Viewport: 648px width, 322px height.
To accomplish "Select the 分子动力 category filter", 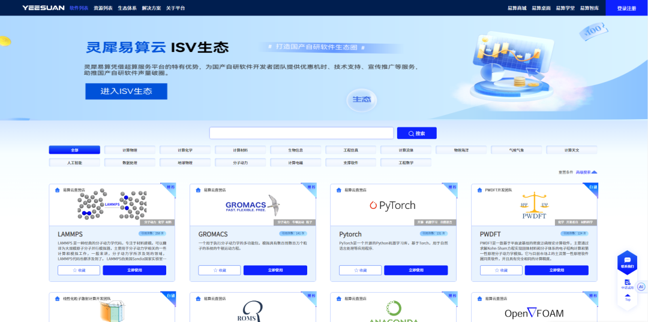I will pos(240,162).
